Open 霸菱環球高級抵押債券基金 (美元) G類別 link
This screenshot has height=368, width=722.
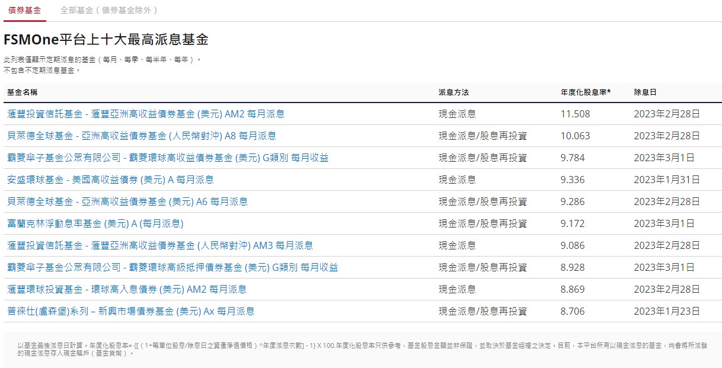(x=172, y=267)
